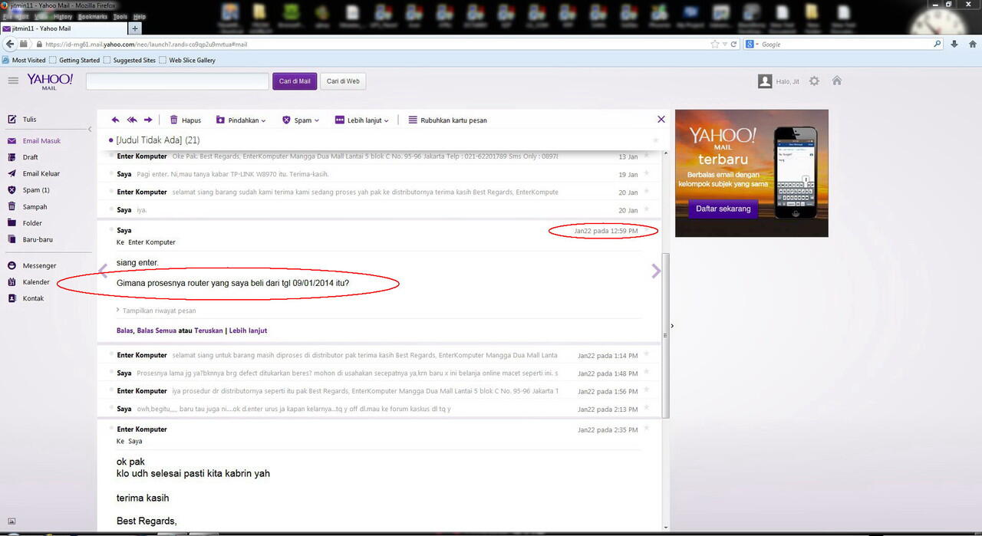Open the Lebih lanjut toolbar dropdown

[362, 120]
